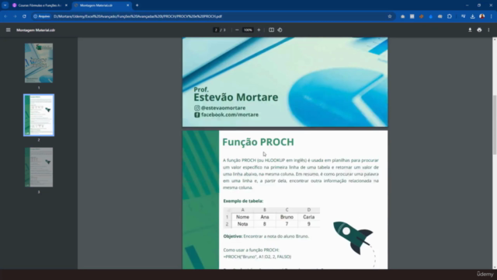The width and height of the screenshot is (497, 280).
Task: Select the Montagem Material.cdr tab
Action: point(102,5)
